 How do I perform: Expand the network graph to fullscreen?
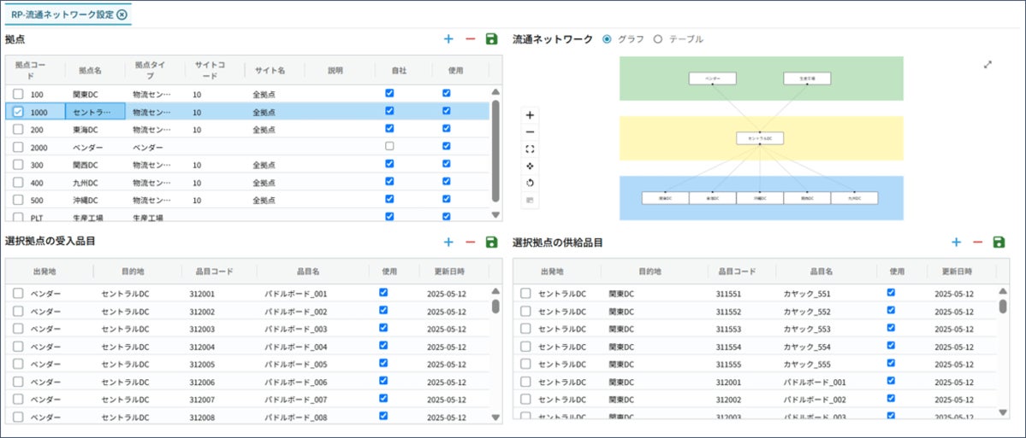click(x=987, y=64)
